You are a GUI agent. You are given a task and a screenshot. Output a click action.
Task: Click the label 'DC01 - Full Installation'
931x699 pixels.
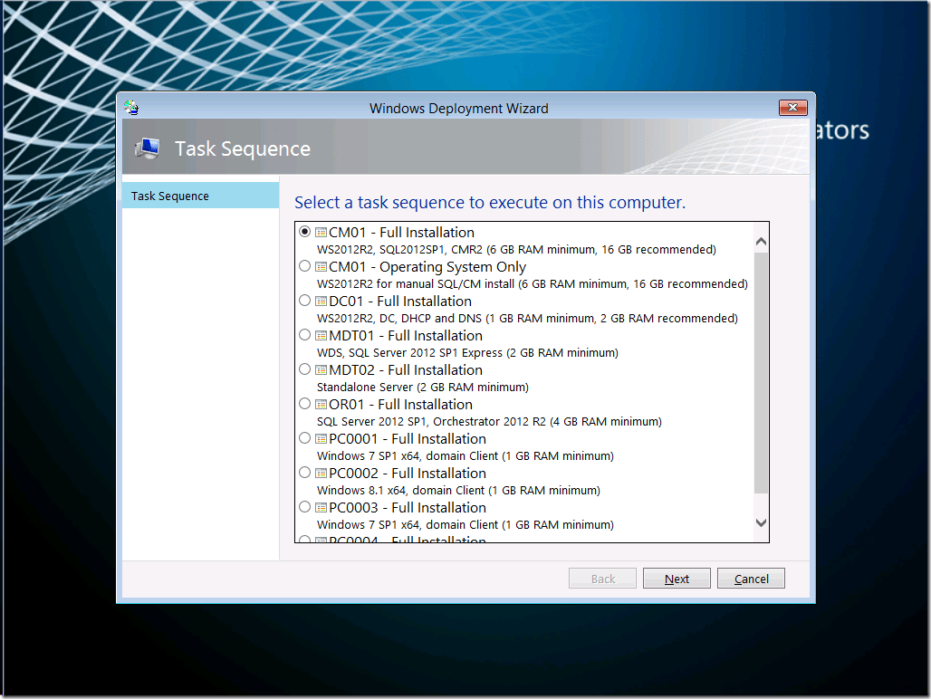coord(400,301)
